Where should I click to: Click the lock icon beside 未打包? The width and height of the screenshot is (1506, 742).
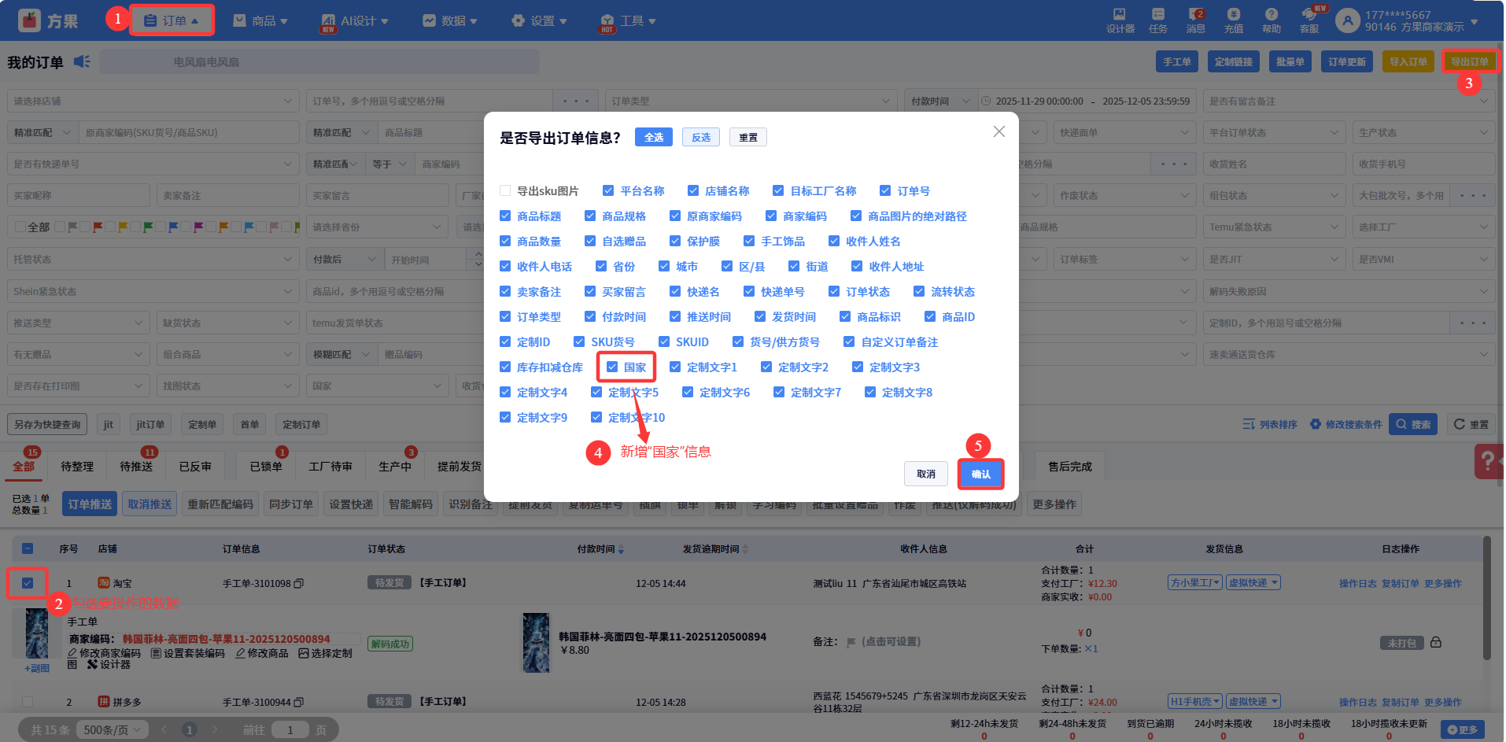1436,643
